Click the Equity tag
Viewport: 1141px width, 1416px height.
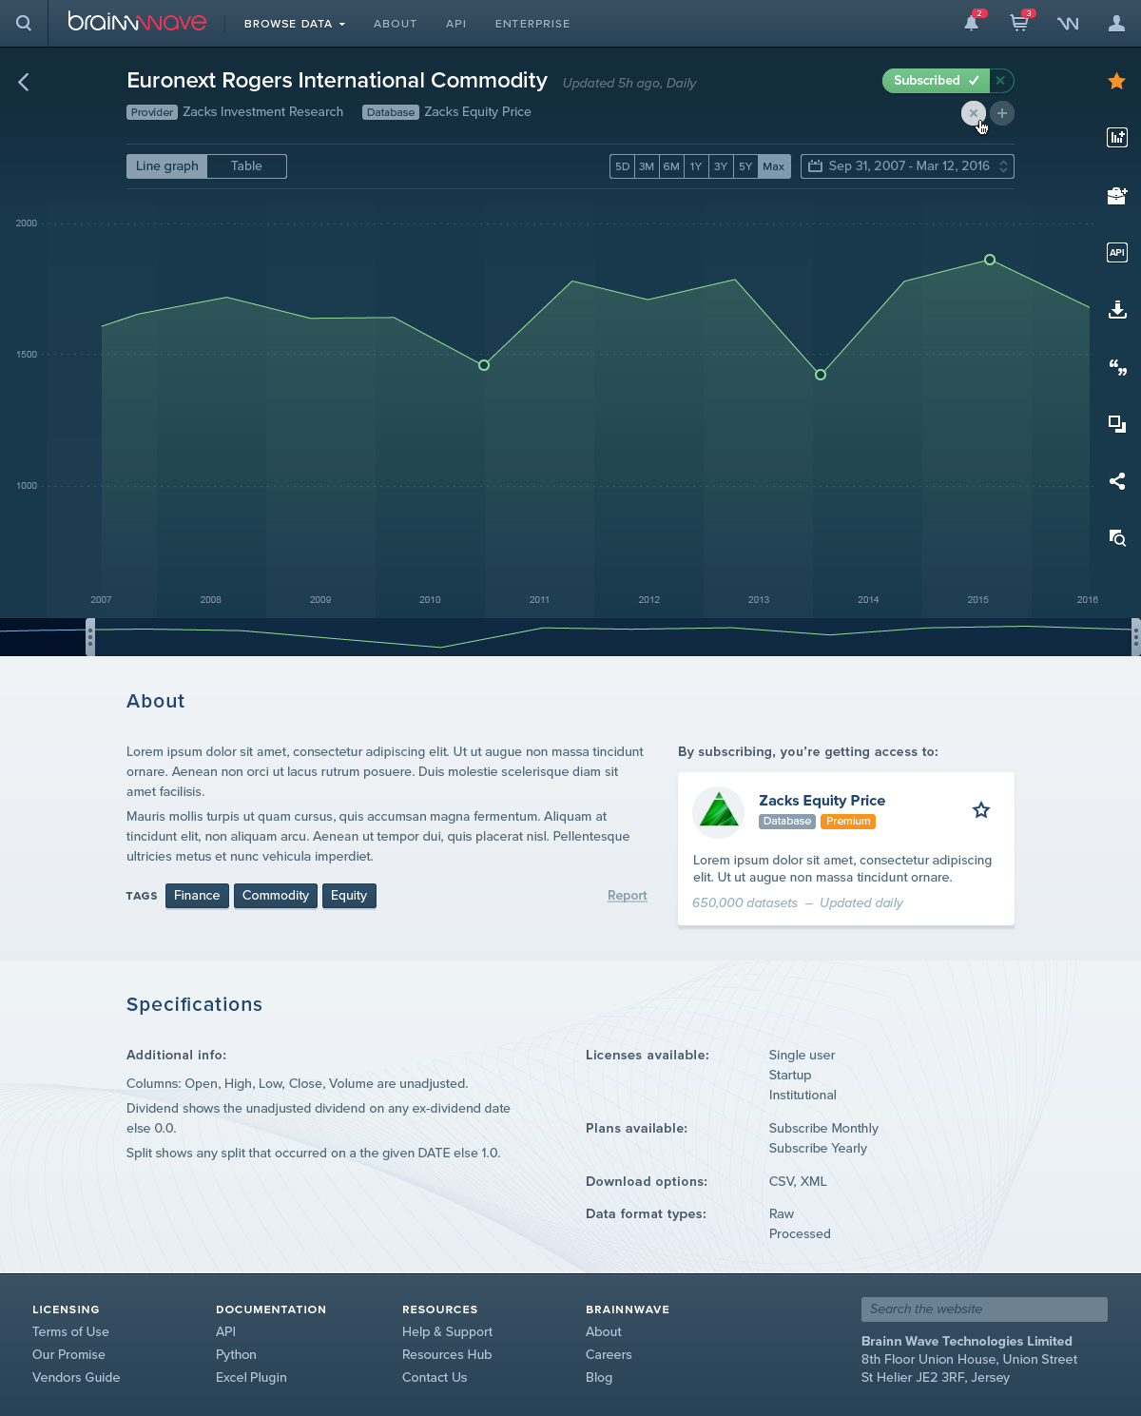(349, 896)
